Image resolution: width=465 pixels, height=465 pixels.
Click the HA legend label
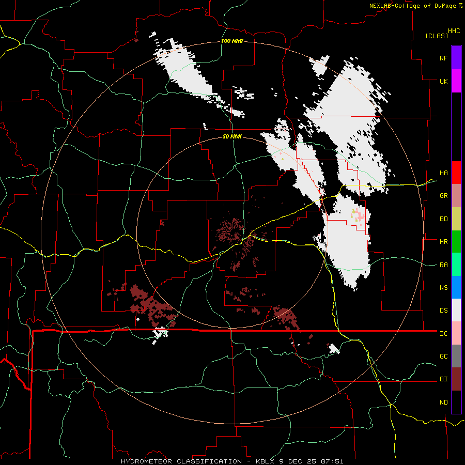click(443, 173)
